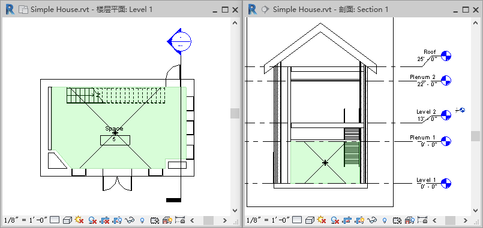
Task: Open the 1/8" scale selector in Section 1
Action: click(268, 220)
